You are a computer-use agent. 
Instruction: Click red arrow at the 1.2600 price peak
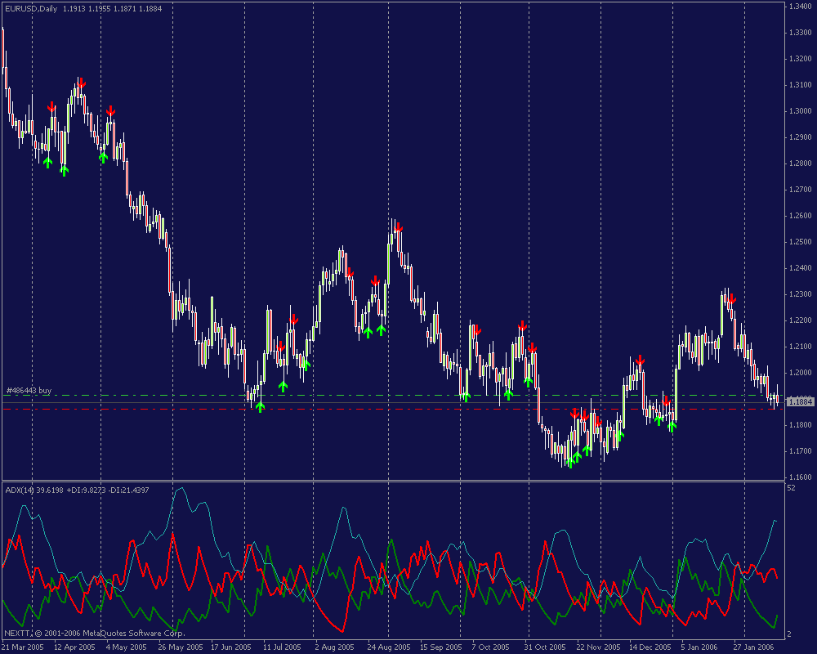tap(398, 226)
